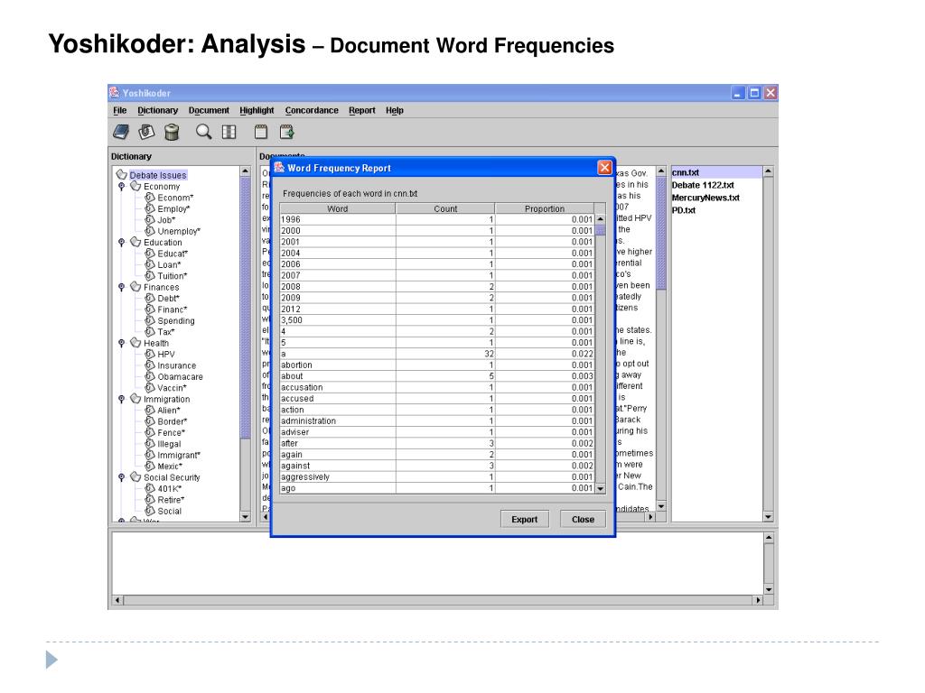Click the folder icon beside Finances
The image size is (925, 693).
(x=135, y=286)
